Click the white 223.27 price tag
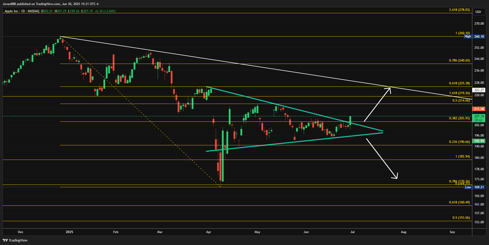The width and height of the screenshot is (489, 245). [x=478, y=90]
